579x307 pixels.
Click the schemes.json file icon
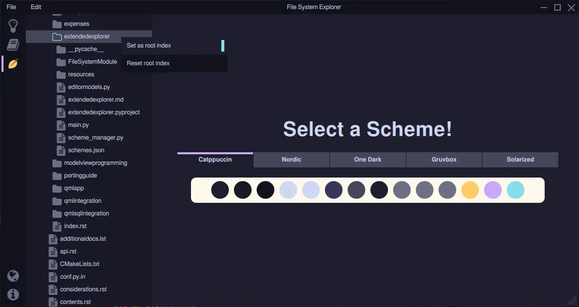point(61,150)
